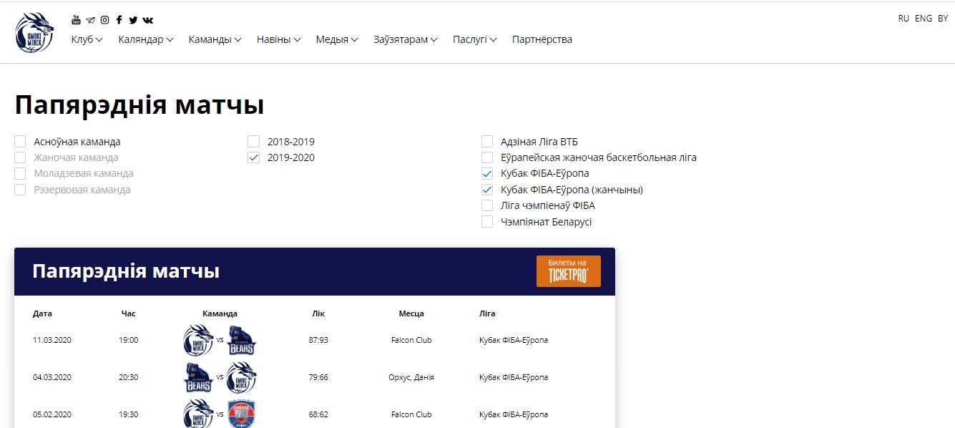955x428 pixels.
Task: Click Bears logo in the 04.03.2020 match
Action: pyautogui.click(x=198, y=377)
